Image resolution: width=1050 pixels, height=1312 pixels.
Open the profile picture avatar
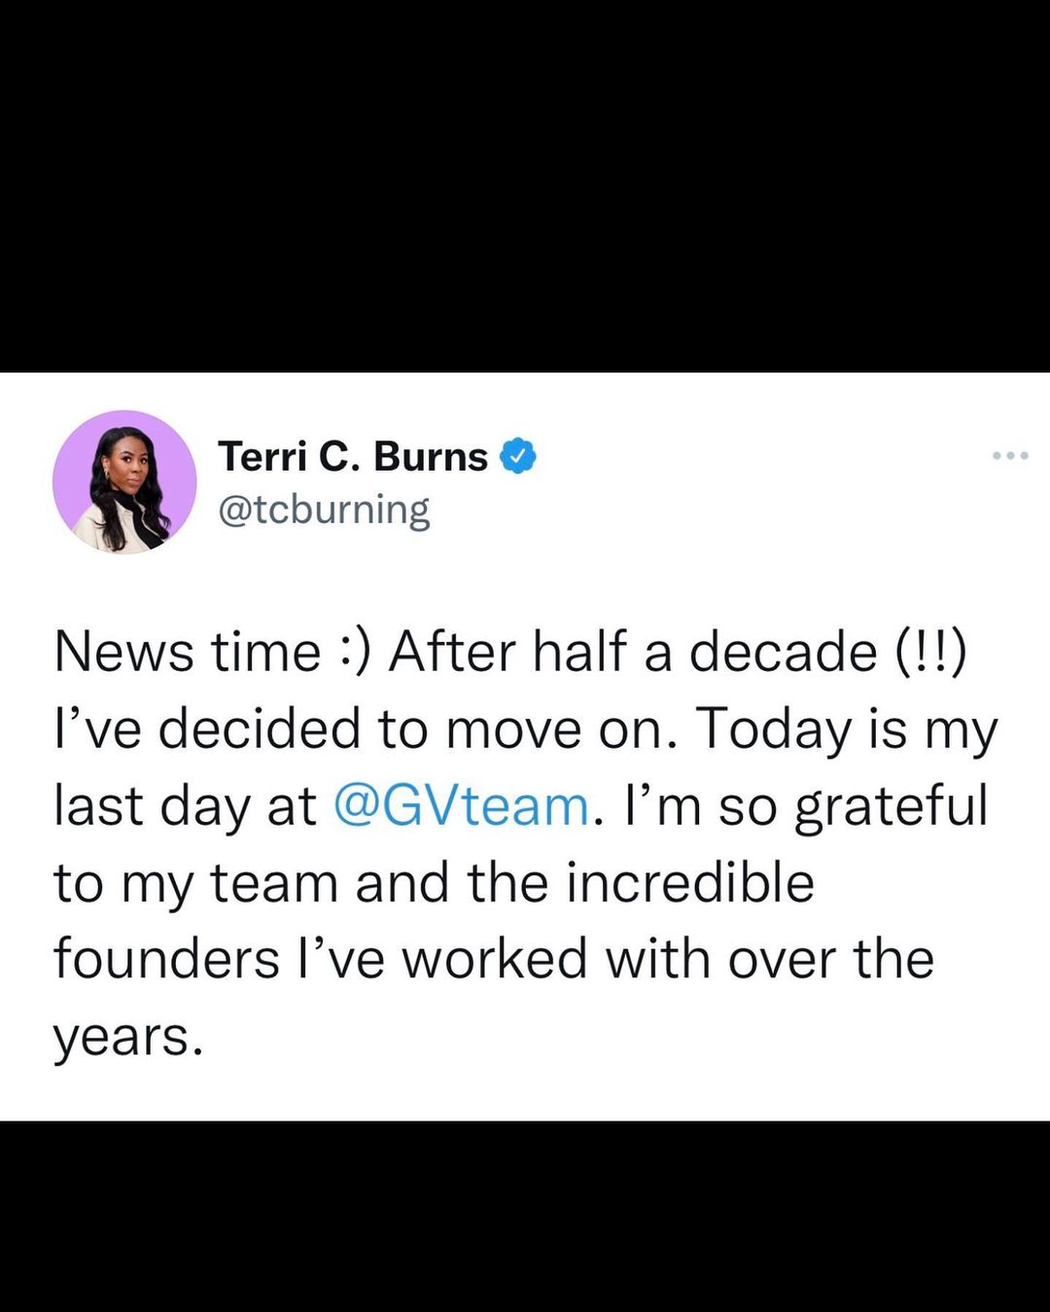pyautogui.click(x=124, y=482)
